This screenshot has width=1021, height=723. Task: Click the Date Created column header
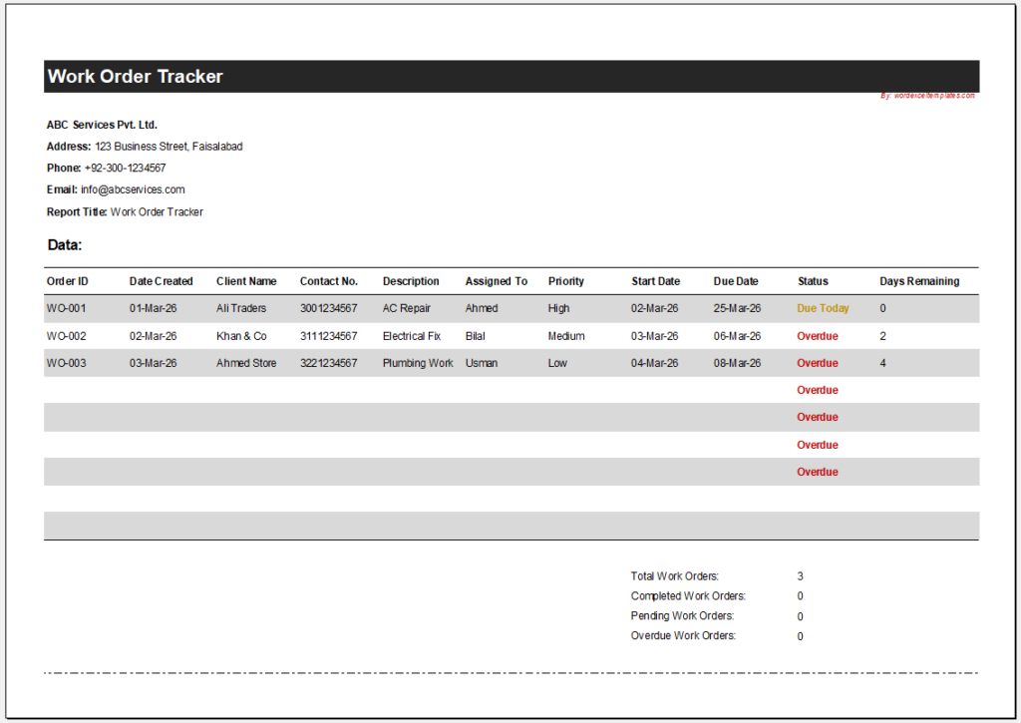click(161, 281)
